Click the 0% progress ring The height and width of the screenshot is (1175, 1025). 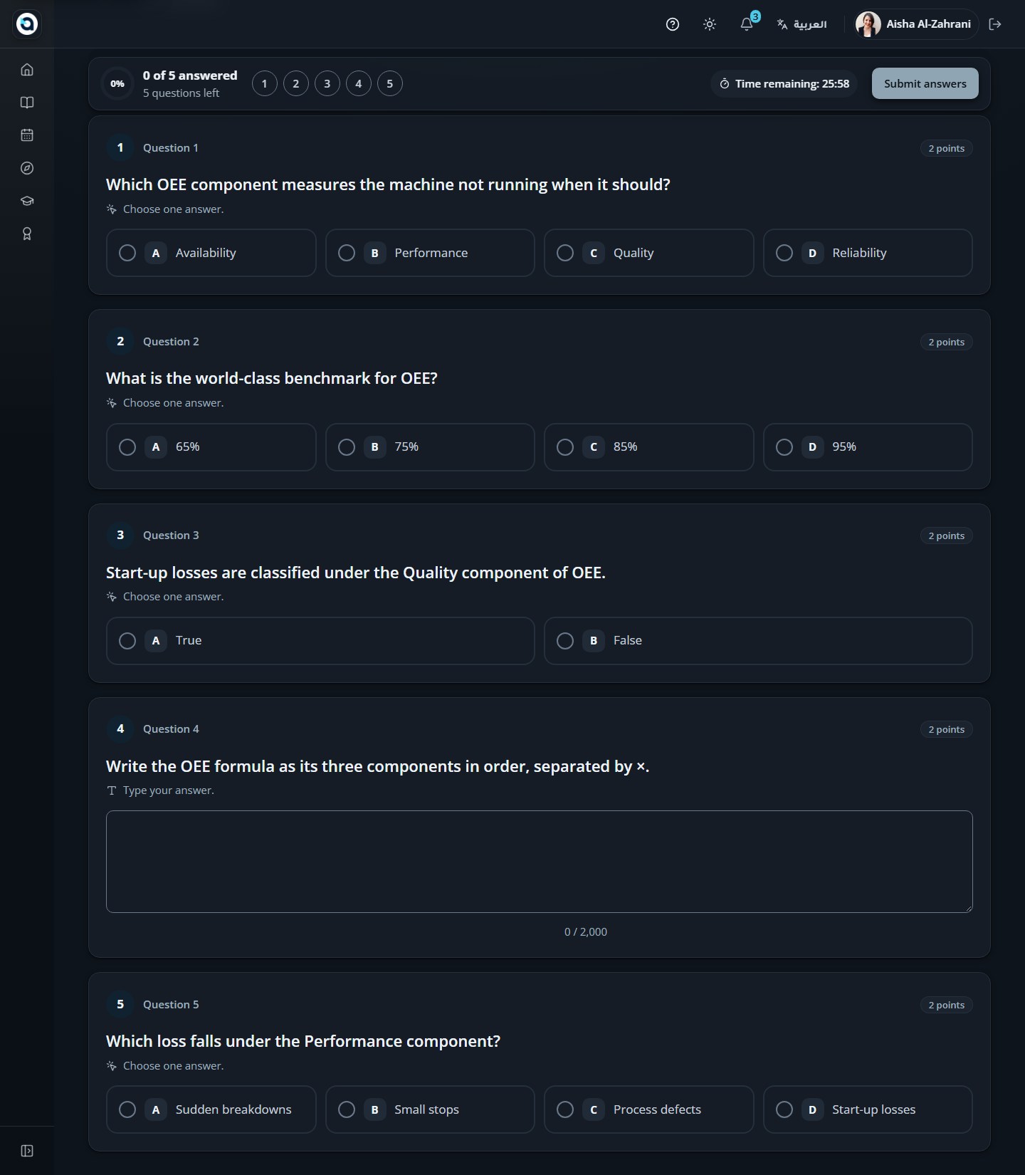tap(117, 83)
